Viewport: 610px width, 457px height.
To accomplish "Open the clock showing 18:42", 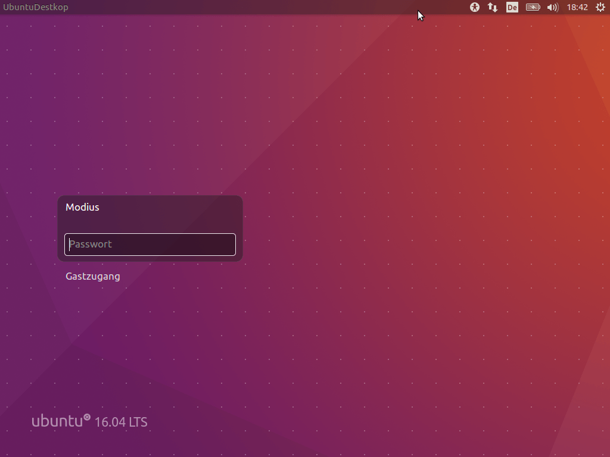I will coord(577,7).
